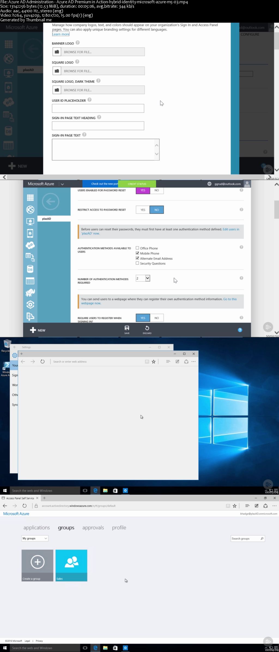Click the Store taskbar icon on the desktop frame

click(115, 491)
